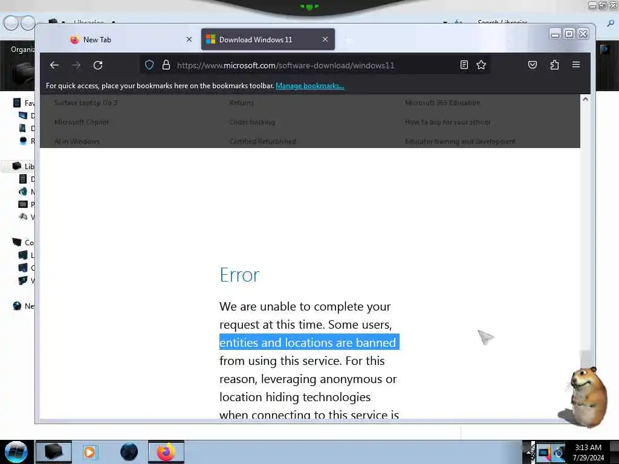Open Surface Laptop Go 3 link
Screen dimensions: 619x464
(x=86, y=103)
